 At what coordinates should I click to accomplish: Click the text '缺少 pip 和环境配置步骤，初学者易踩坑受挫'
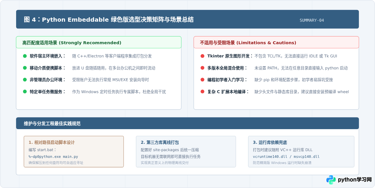(x=294, y=80)
